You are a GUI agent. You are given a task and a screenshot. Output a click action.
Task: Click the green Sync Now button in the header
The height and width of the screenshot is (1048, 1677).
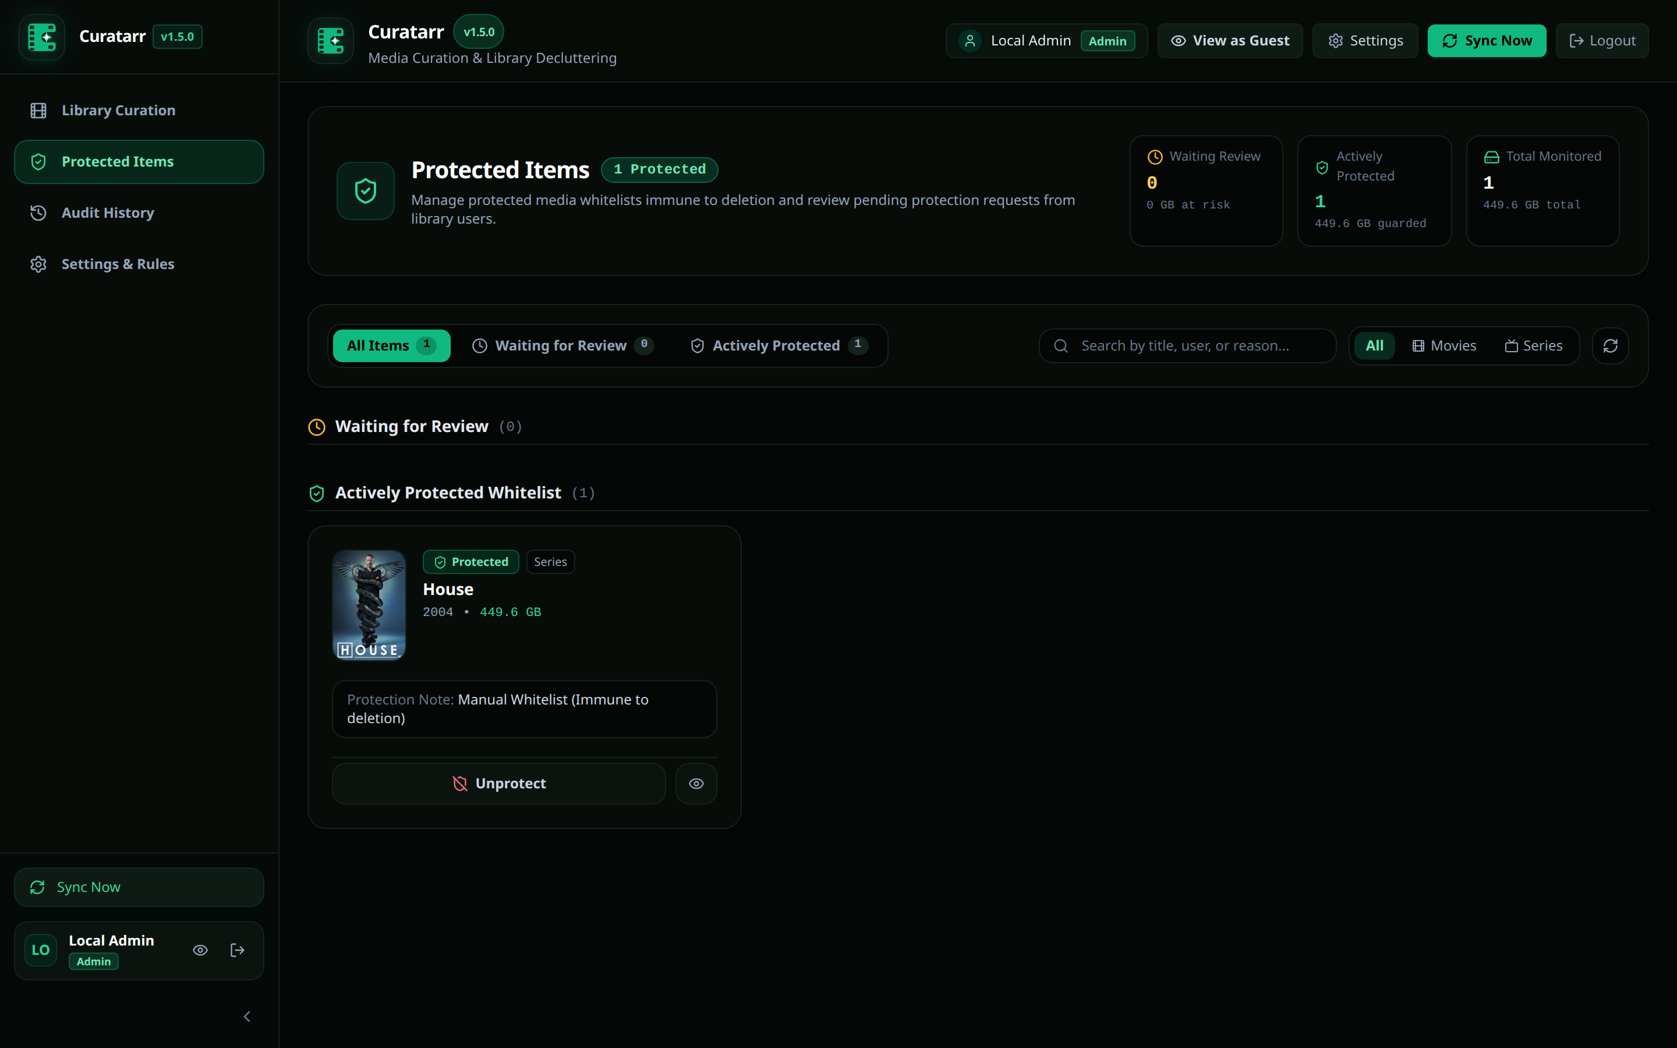point(1487,41)
